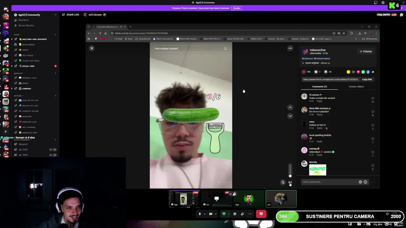406x228 pixels.
Task: Share the video via the Facebook icon
Action: point(368,72)
